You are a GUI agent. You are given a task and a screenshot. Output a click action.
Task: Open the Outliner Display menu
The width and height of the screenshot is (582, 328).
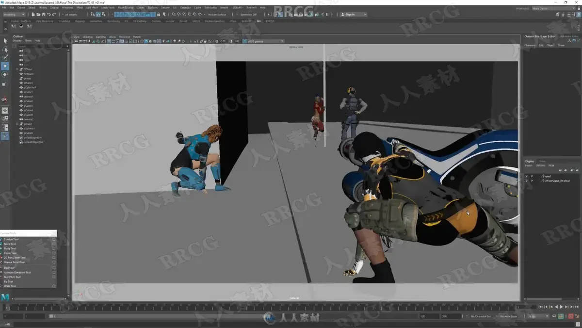click(17, 40)
